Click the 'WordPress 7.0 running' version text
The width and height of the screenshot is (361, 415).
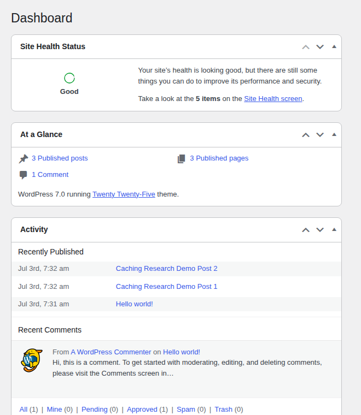pyautogui.click(x=54, y=194)
